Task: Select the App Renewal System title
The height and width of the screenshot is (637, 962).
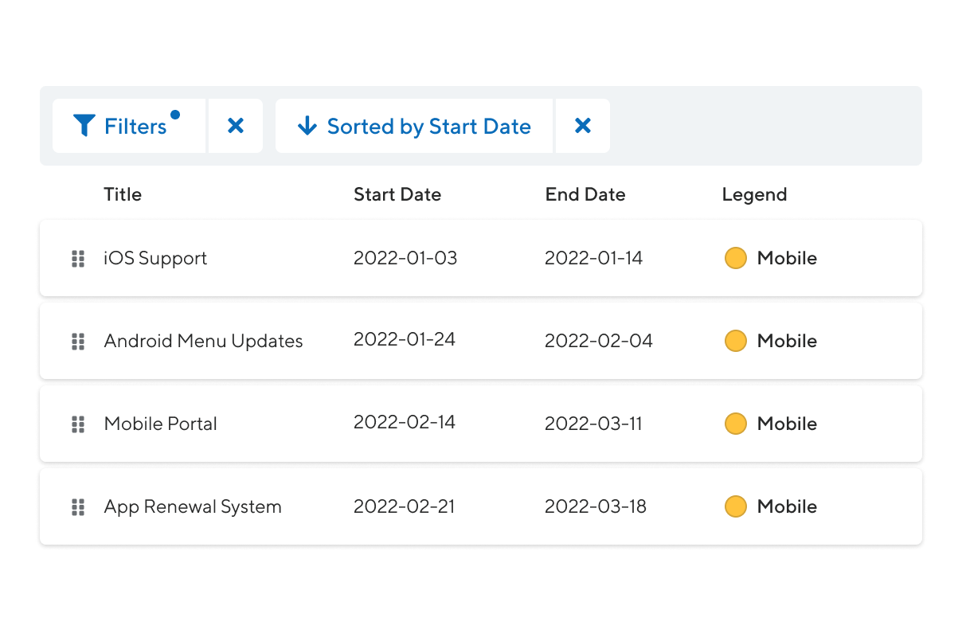Action: point(193,506)
